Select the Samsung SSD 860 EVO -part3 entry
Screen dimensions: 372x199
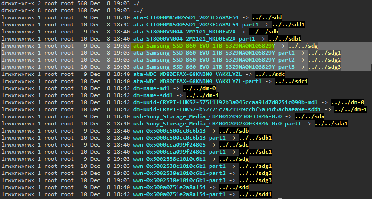(214, 67)
